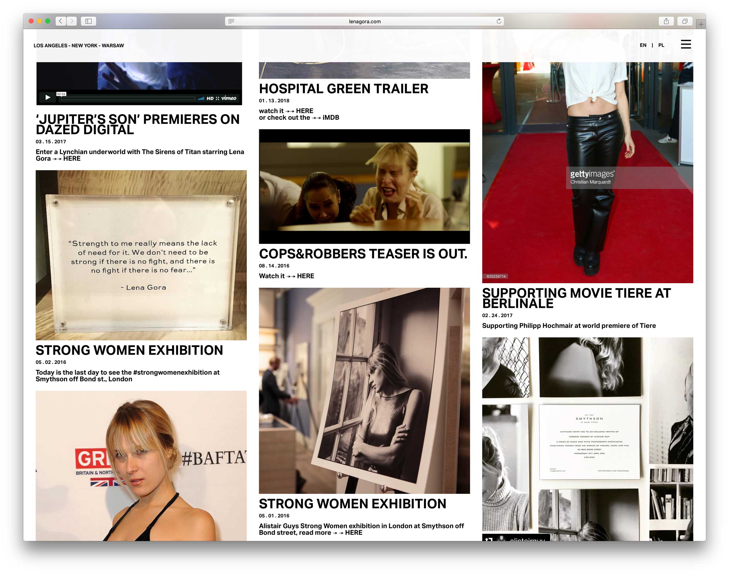Viewport: 729px width, 574px height.
Task: Play the Vimeo video
Action: tap(48, 97)
